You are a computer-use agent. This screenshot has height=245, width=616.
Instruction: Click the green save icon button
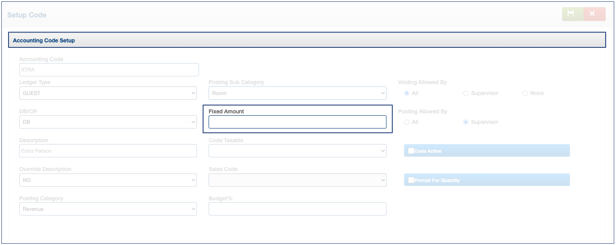click(x=572, y=14)
